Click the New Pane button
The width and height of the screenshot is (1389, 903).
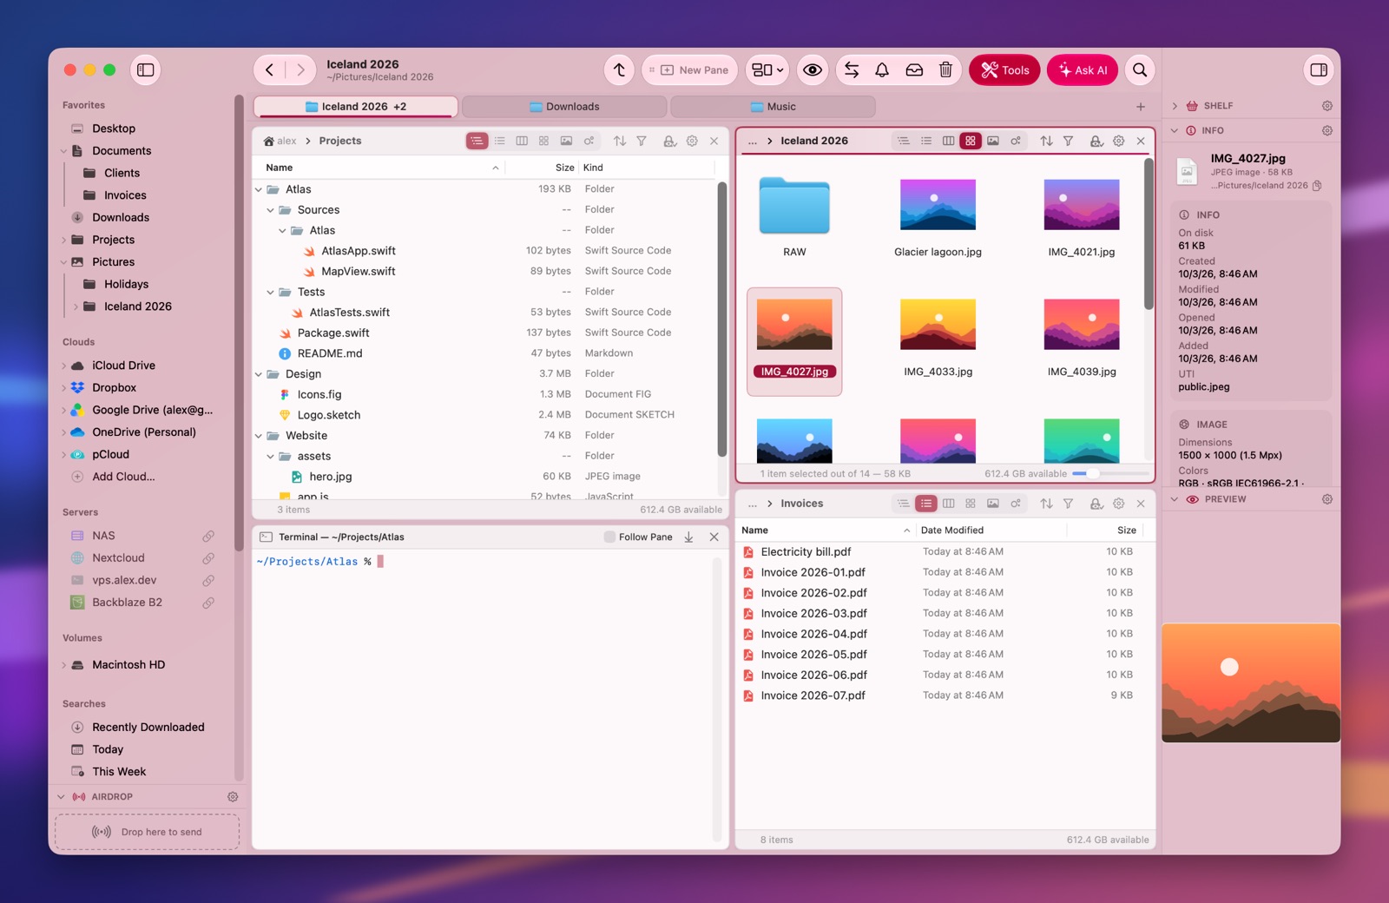point(690,70)
